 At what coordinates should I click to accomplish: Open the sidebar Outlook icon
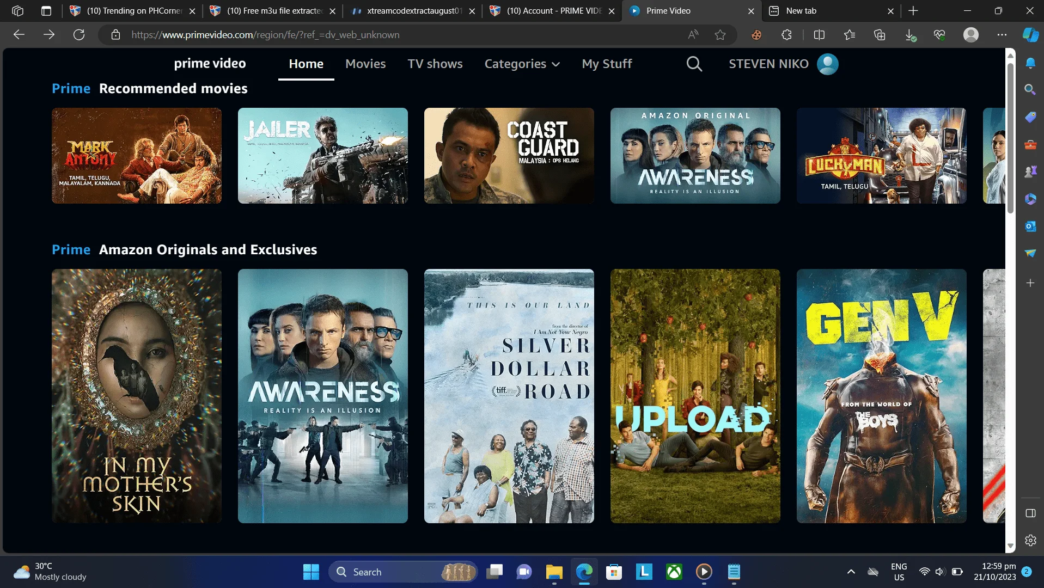[x=1030, y=226]
